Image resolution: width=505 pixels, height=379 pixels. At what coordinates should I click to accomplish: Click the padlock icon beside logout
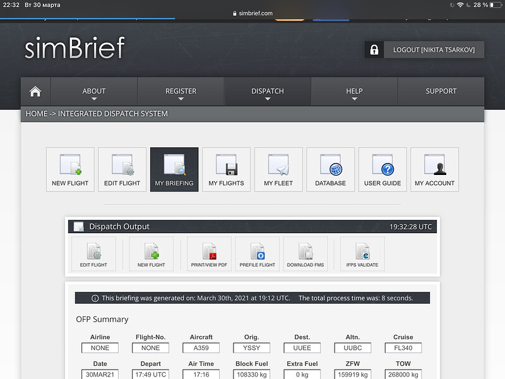(374, 50)
